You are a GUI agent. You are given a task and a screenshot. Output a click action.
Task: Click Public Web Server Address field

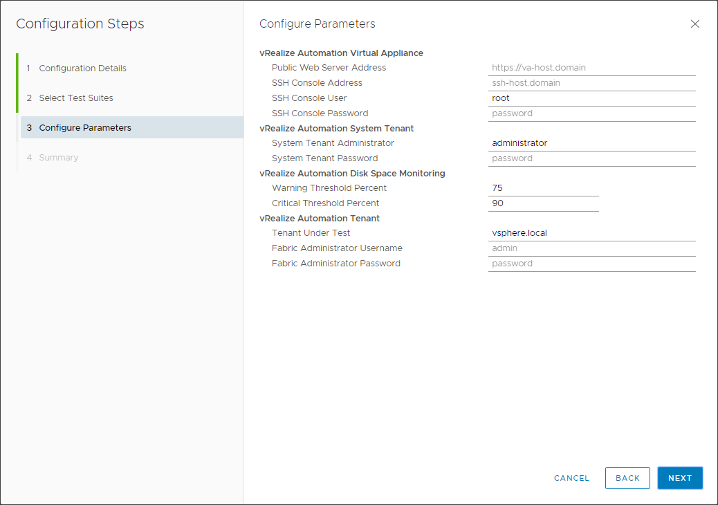coord(591,68)
